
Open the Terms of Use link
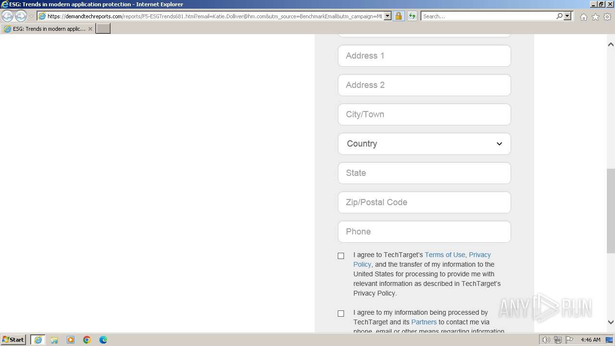[x=445, y=255]
